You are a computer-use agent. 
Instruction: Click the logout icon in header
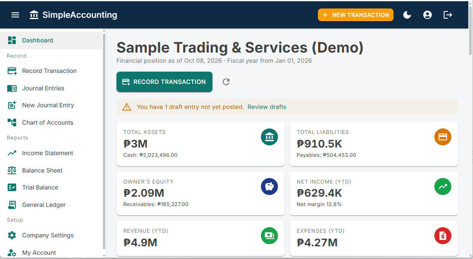448,15
